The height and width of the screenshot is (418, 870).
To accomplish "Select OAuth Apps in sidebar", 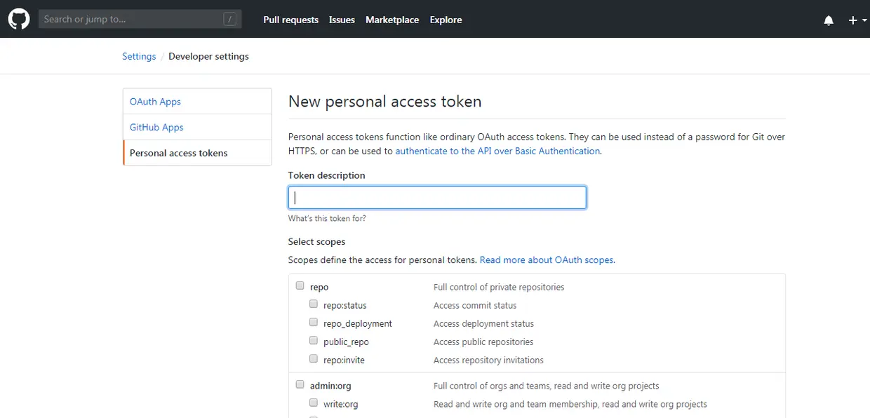I will pyautogui.click(x=155, y=102).
